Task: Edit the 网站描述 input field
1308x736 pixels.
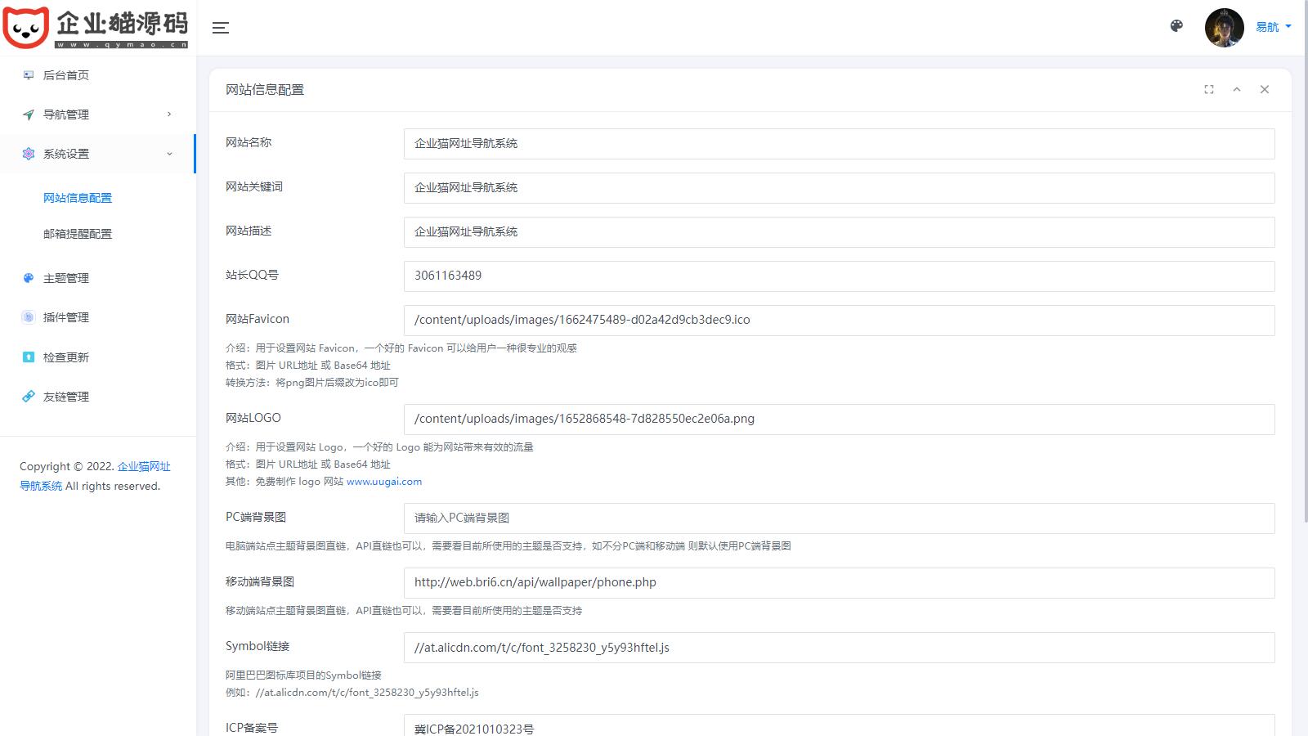Action: (840, 232)
